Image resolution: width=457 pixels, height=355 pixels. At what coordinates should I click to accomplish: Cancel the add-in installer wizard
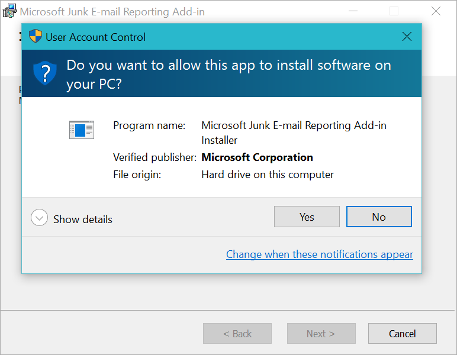[x=402, y=334]
